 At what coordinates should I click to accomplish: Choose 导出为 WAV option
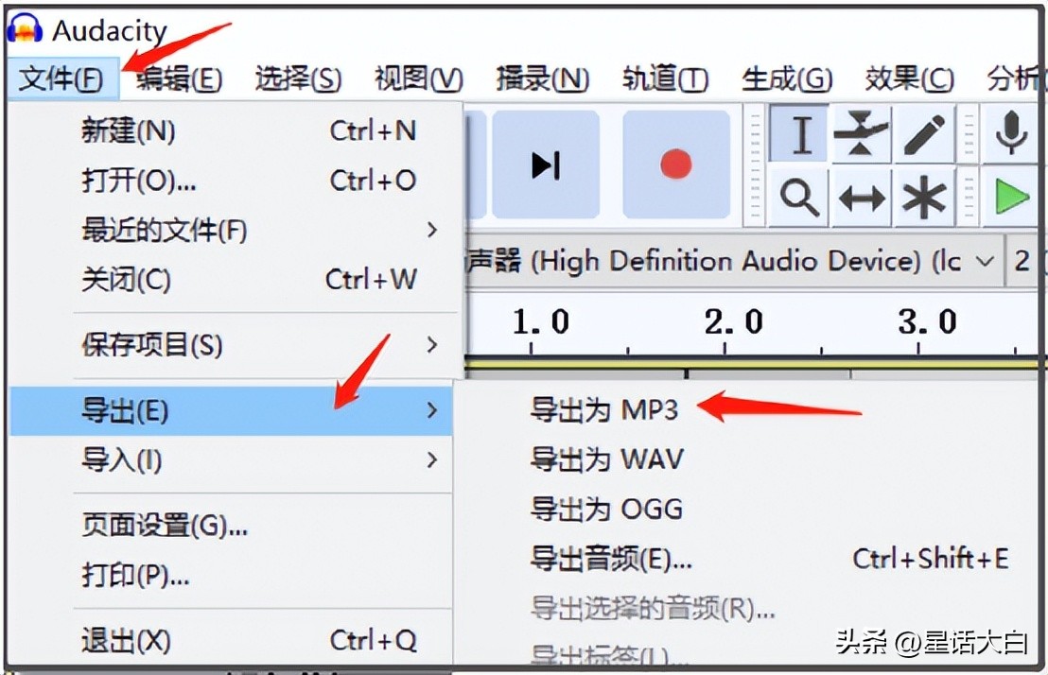(x=605, y=459)
